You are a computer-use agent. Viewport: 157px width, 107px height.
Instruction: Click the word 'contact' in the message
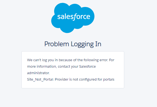(x=64, y=67)
